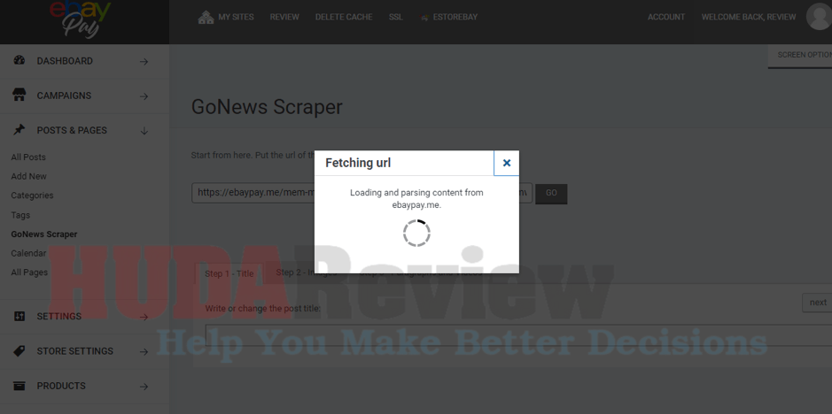832x414 pixels.
Task: Click the GO button
Action: point(551,194)
